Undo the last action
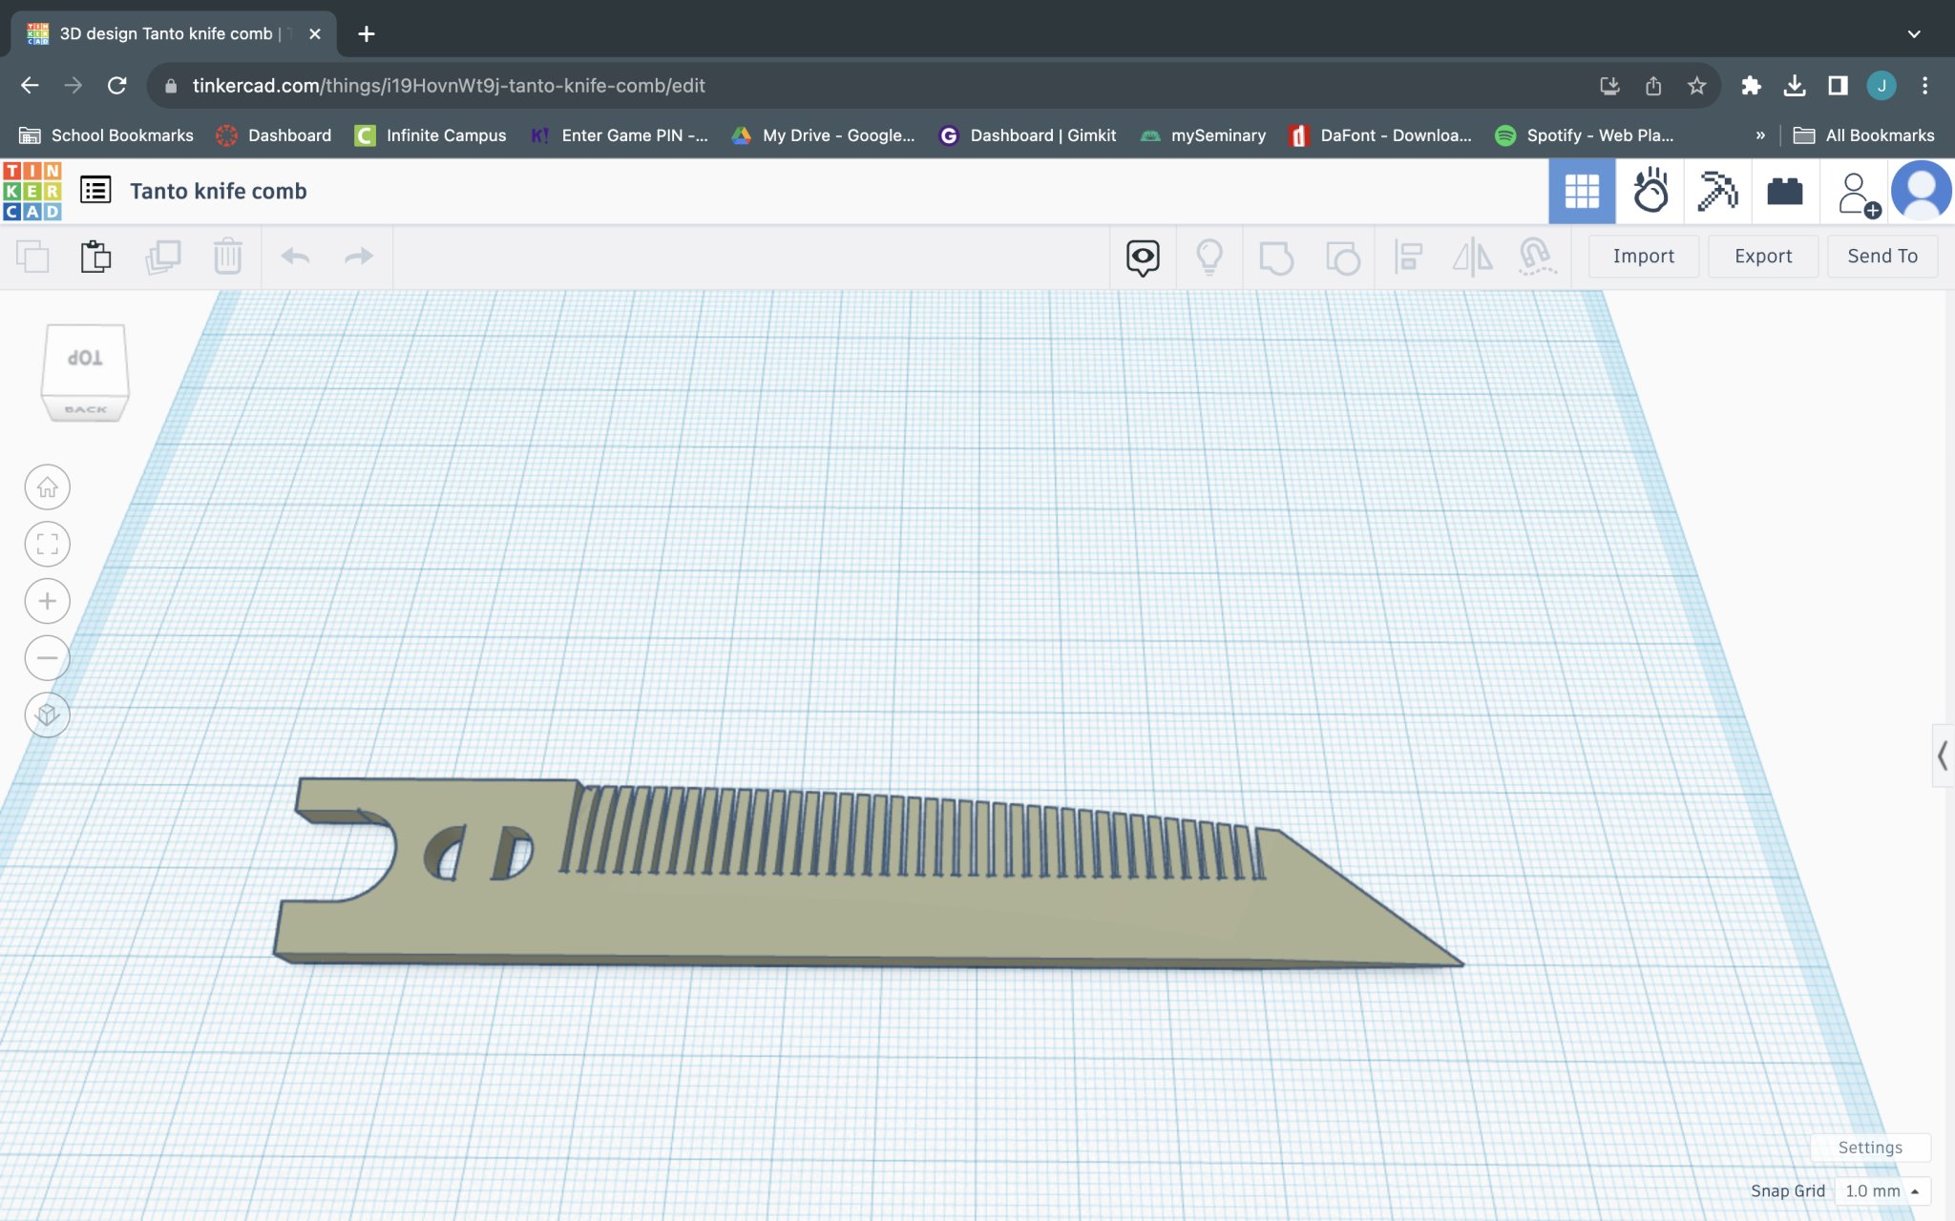1955x1221 pixels. [x=296, y=256]
